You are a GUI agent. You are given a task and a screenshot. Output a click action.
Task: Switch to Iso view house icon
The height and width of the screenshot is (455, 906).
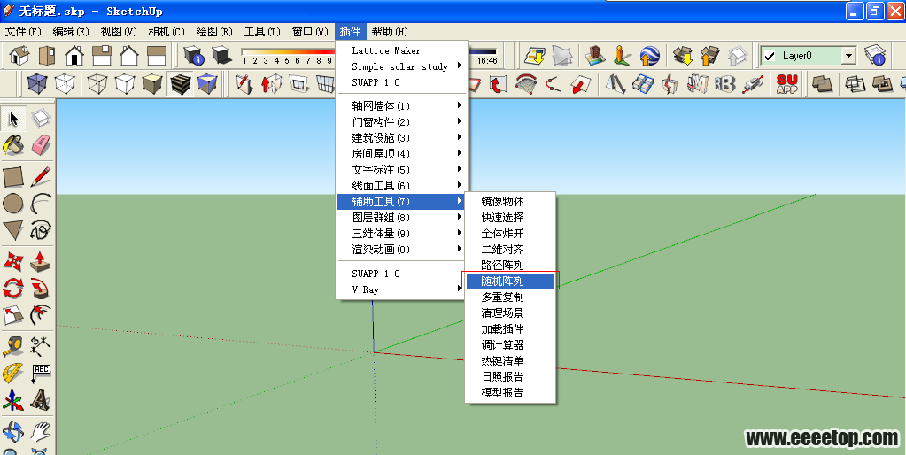(x=19, y=56)
